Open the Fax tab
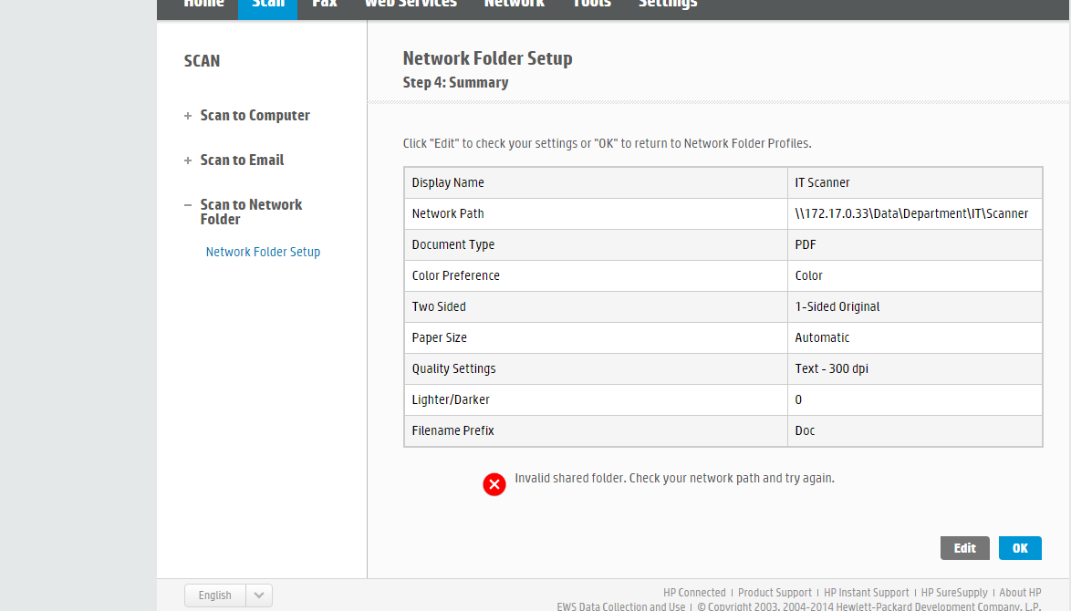Image resolution: width=1071 pixels, height=611 pixels. pos(325,5)
